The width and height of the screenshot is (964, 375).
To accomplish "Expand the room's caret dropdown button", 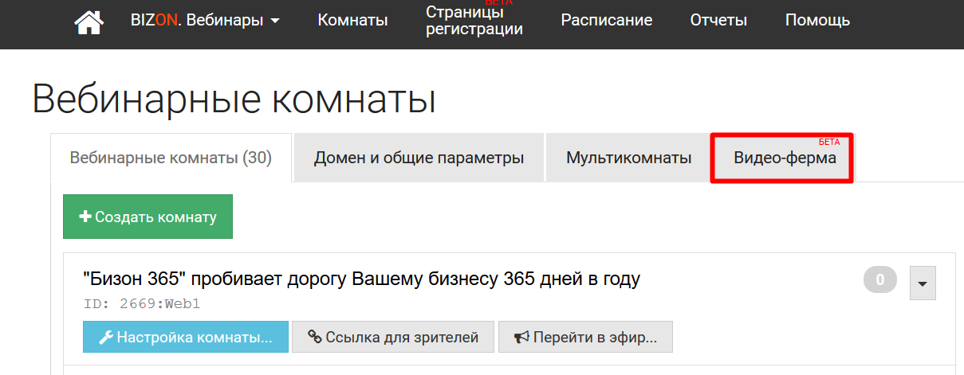I will 923,283.
